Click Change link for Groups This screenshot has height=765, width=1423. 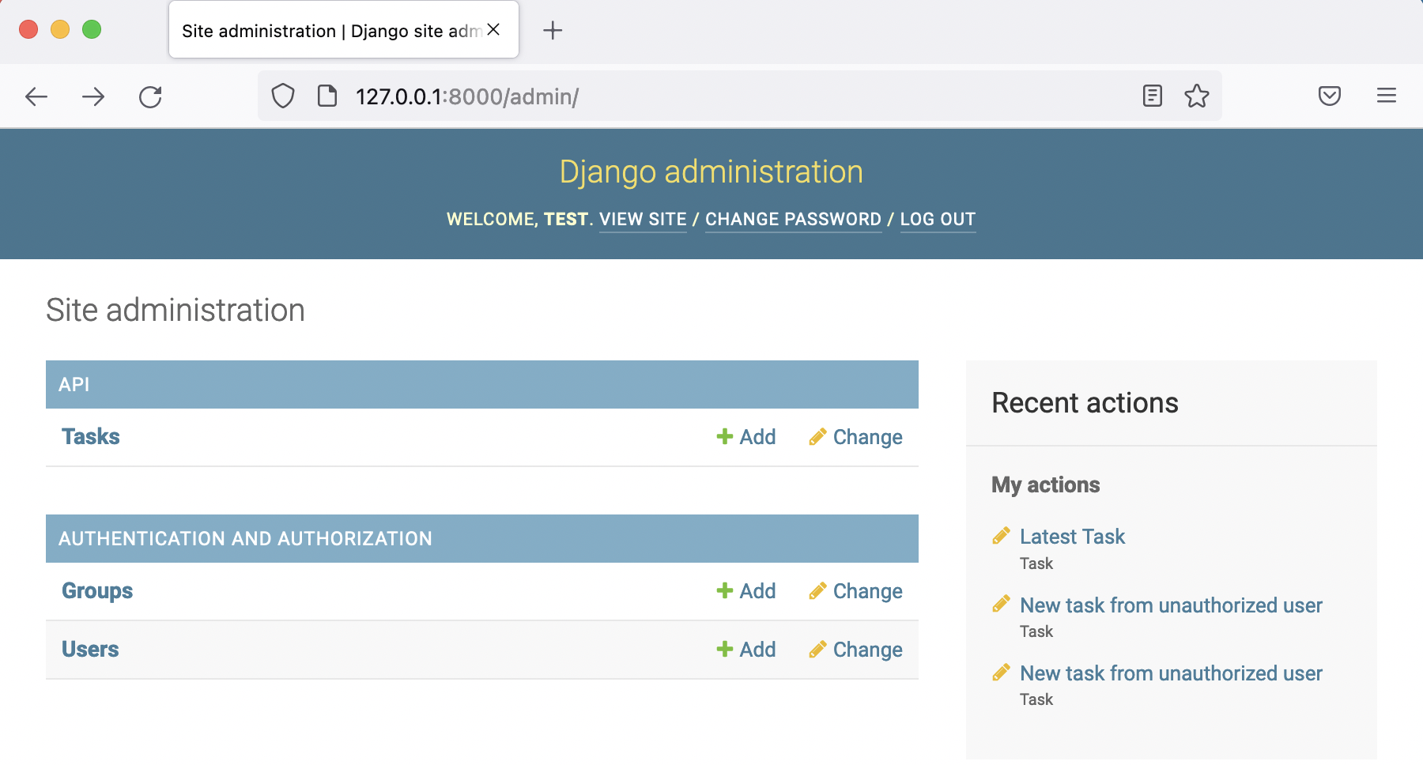pyautogui.click(x=867, y=591)
